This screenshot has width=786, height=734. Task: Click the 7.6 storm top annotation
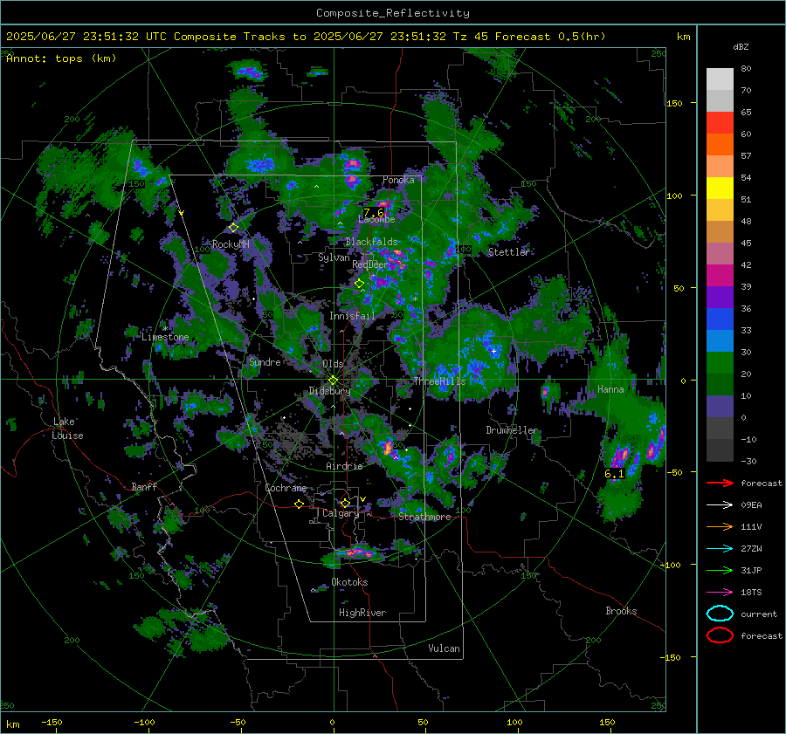tap(374, 212)
